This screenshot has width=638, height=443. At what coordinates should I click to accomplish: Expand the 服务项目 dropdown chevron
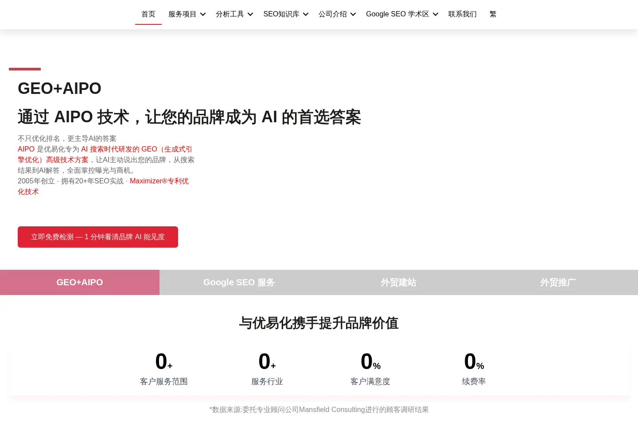[x=203, y=14]
